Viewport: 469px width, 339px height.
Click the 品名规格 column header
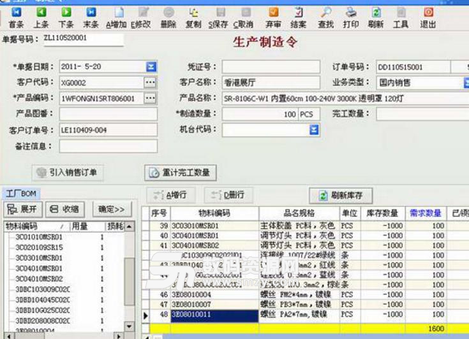point(299,213)
